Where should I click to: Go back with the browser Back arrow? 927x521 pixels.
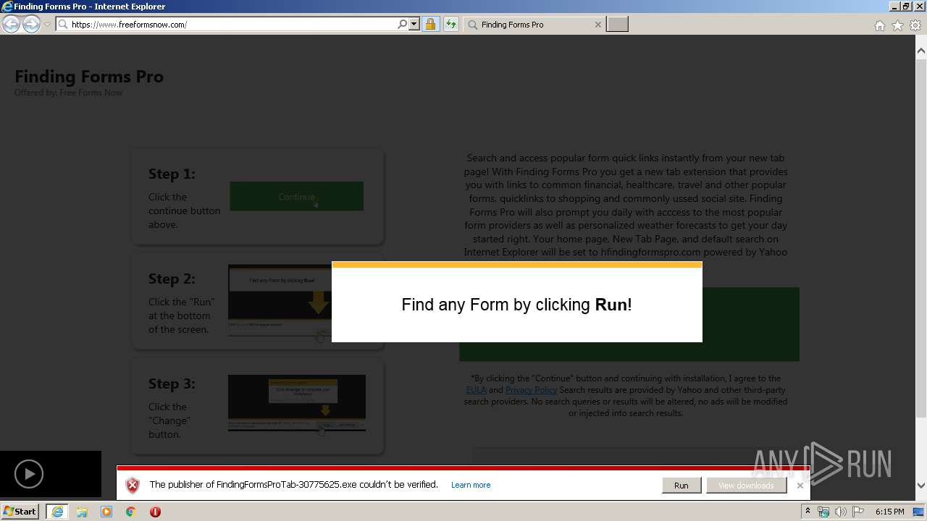[11, 24]
